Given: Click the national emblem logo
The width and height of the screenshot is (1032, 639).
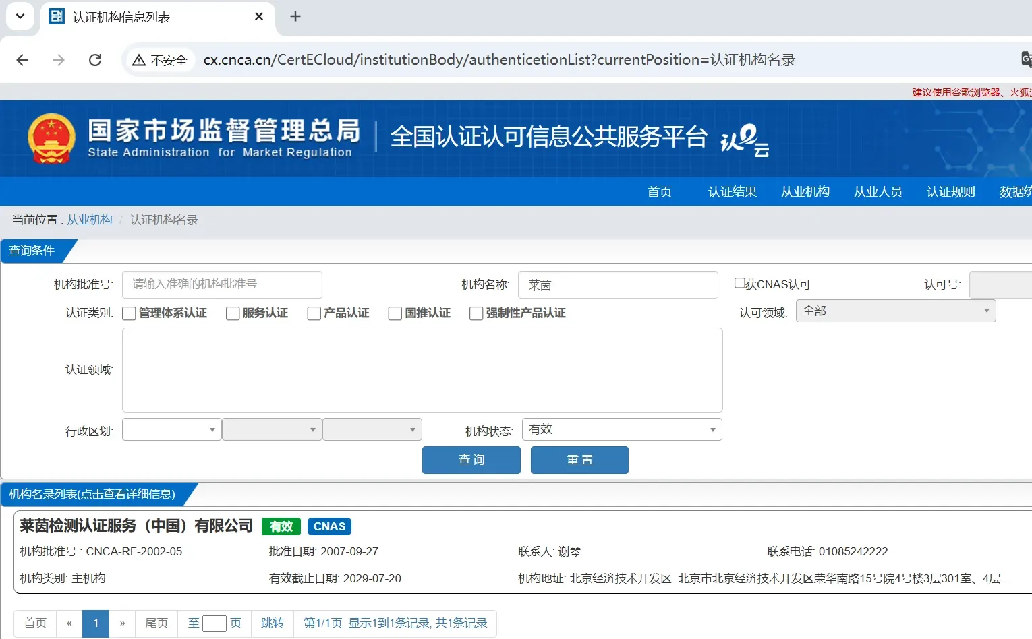Looking at the screenshot, I should click(53, 140).
